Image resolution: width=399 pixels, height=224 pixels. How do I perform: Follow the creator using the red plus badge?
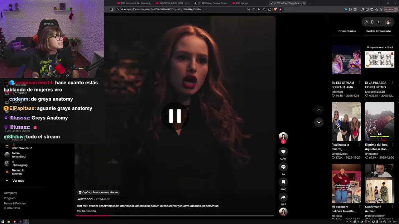point(283,142)
